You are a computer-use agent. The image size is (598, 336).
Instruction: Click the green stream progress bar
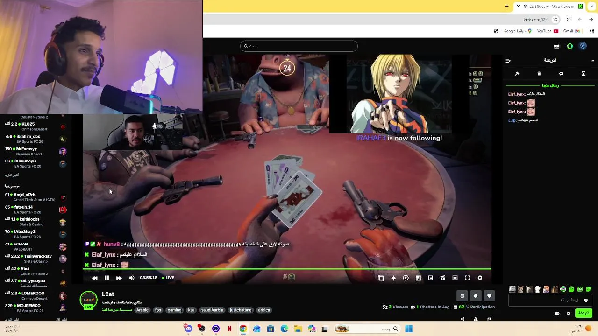[x=287, y=269]
